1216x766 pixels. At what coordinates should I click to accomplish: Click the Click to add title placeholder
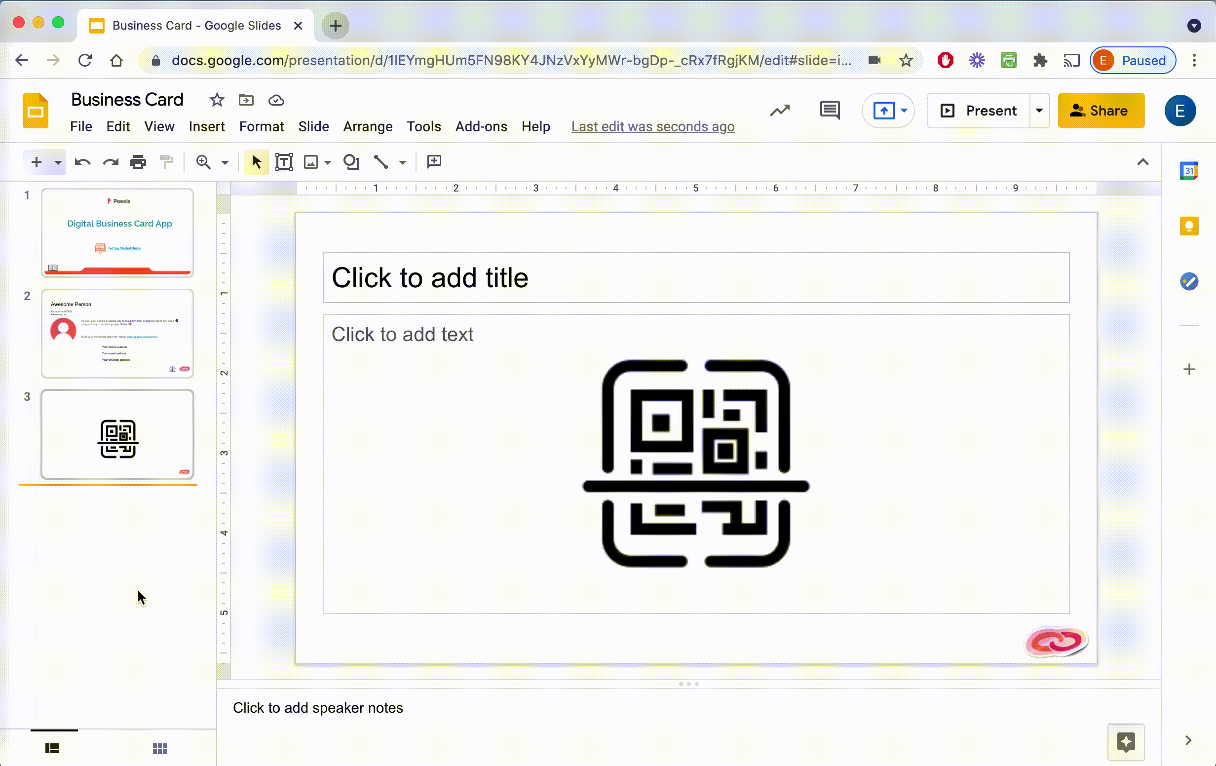696,277
